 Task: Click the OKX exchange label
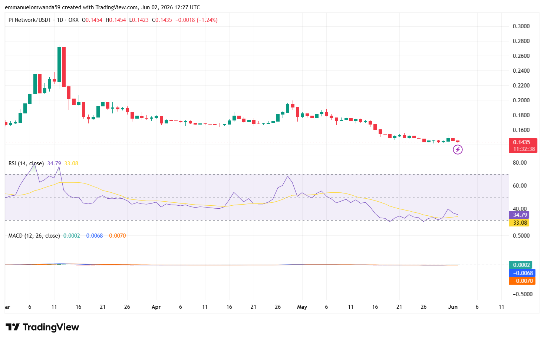73,20
